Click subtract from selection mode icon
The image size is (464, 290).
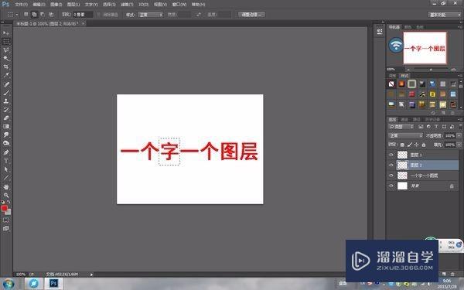(43, 14)
